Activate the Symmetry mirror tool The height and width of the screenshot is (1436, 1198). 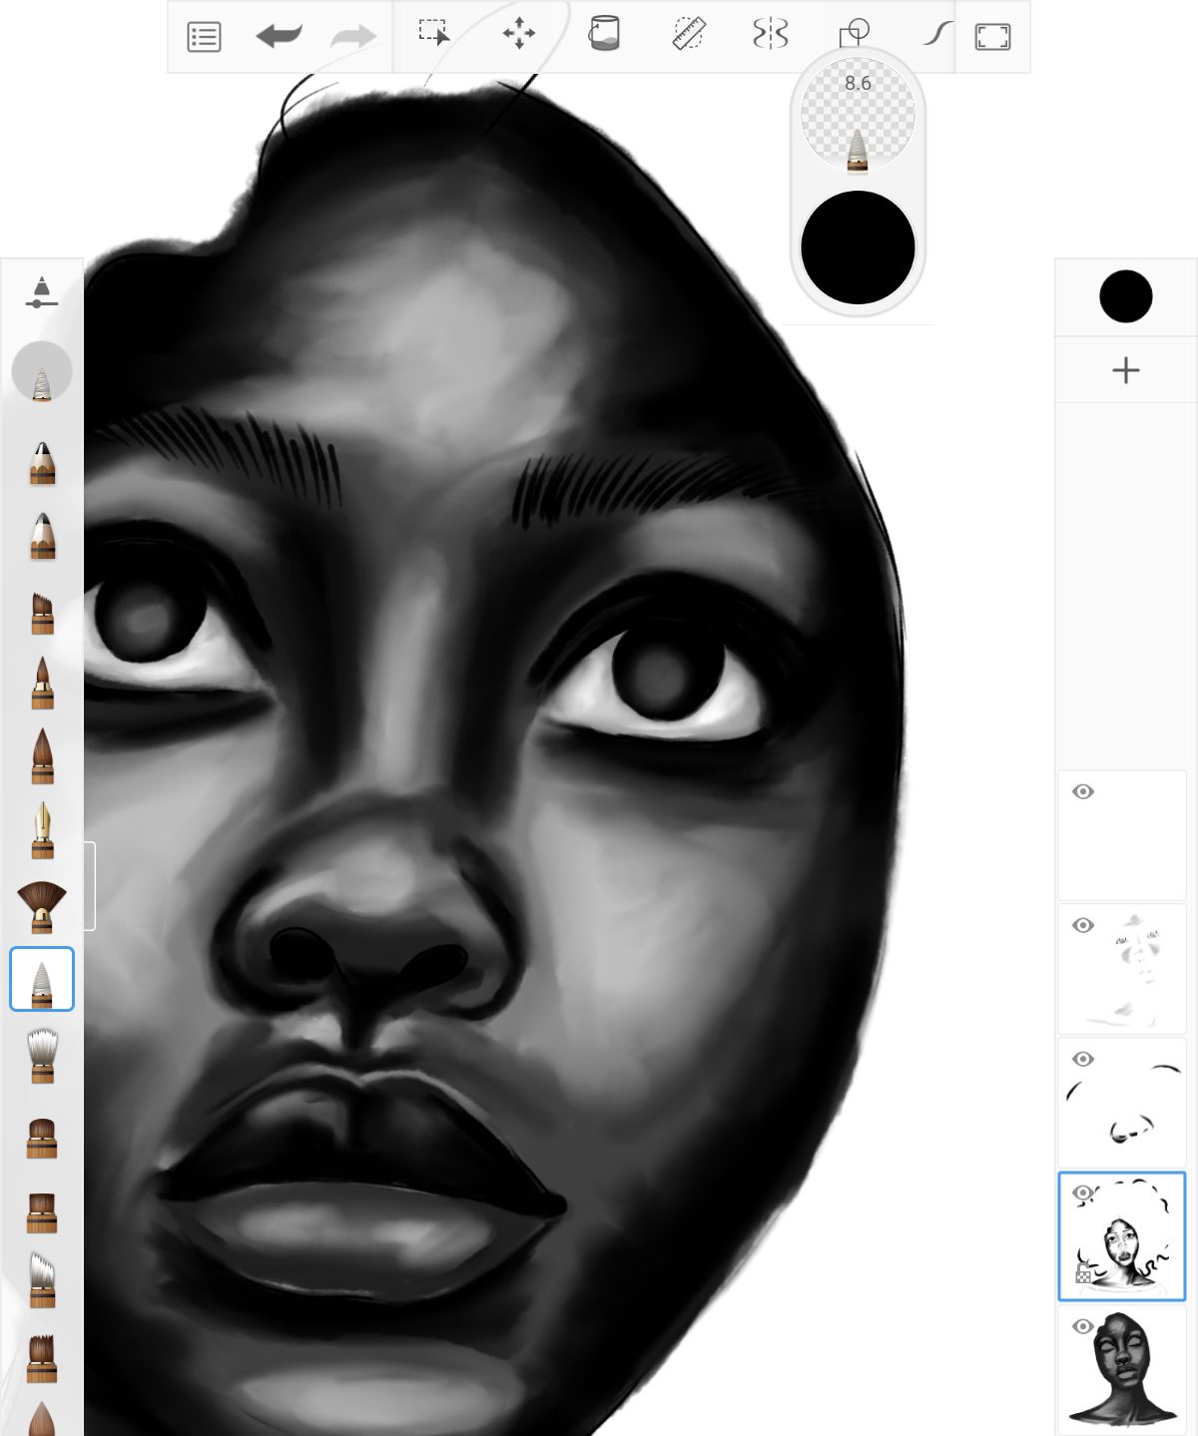coord(769,33)
